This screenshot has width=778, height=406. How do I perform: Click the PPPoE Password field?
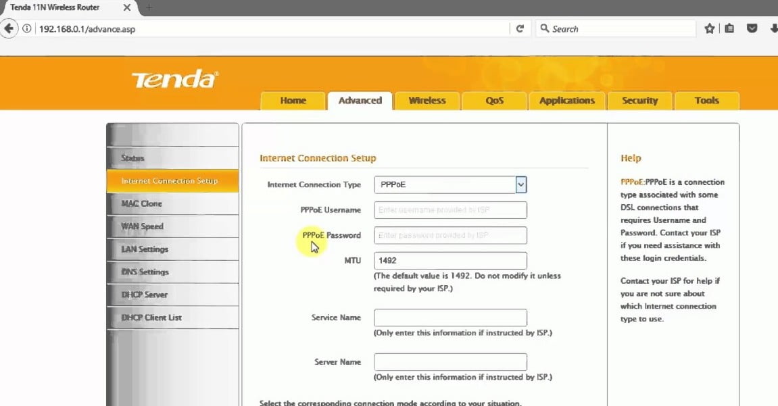tap(451, 236)
